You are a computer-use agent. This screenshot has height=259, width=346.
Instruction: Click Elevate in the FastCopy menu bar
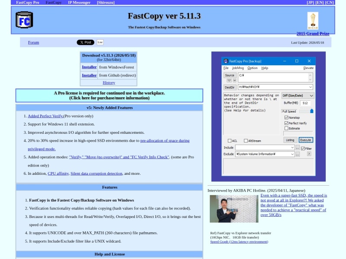click(308, 68)
